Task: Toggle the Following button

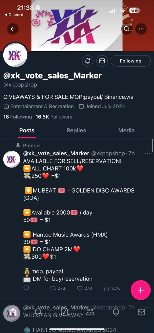Action: pyautogui.click(x=131, y=61)
